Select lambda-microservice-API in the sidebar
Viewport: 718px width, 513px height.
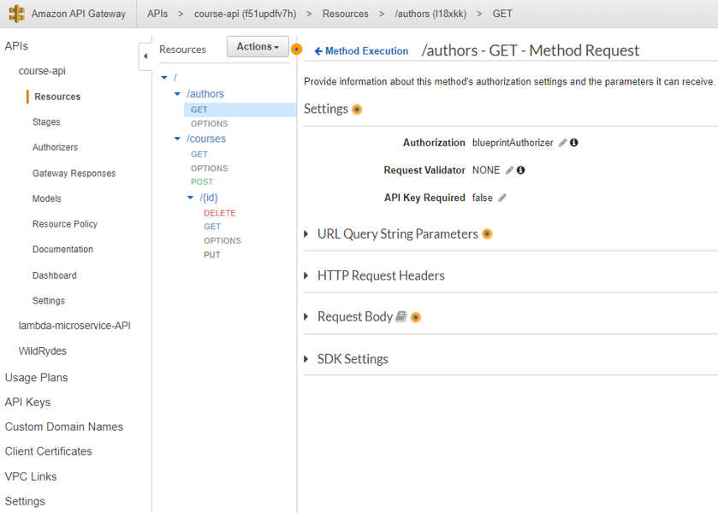pos(74,326)
